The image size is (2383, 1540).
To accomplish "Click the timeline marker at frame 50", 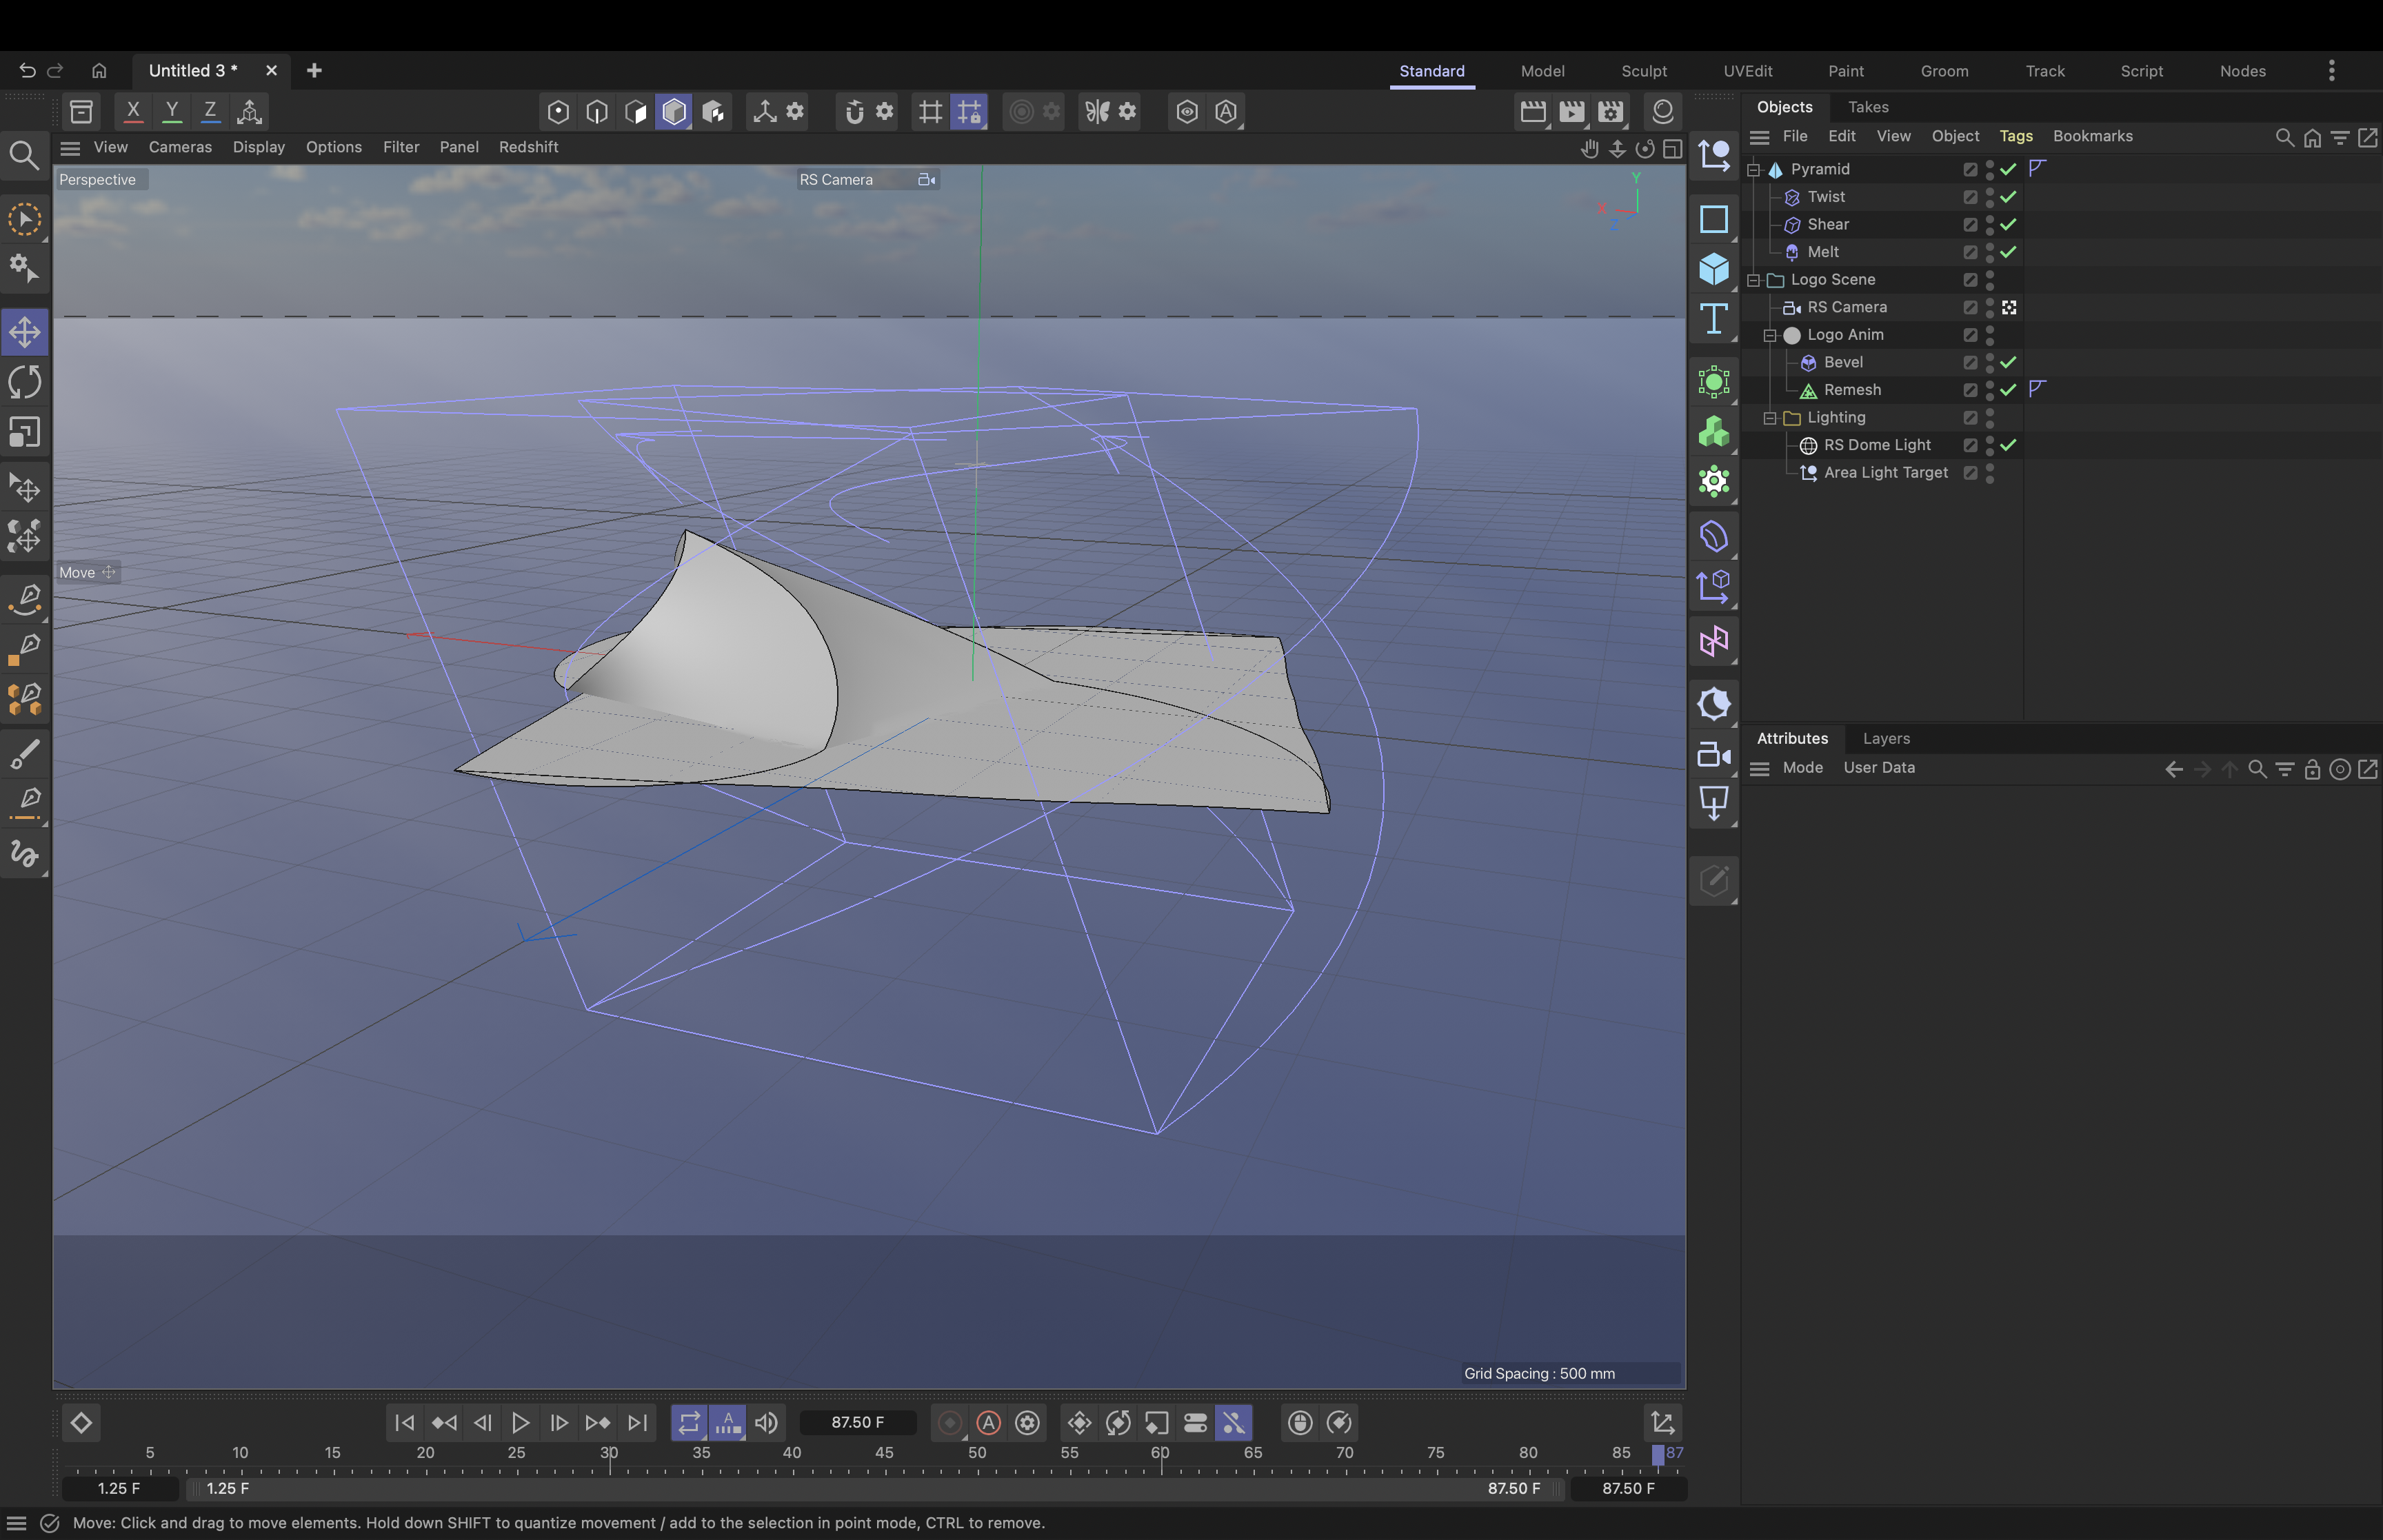I will (977, 1453).
